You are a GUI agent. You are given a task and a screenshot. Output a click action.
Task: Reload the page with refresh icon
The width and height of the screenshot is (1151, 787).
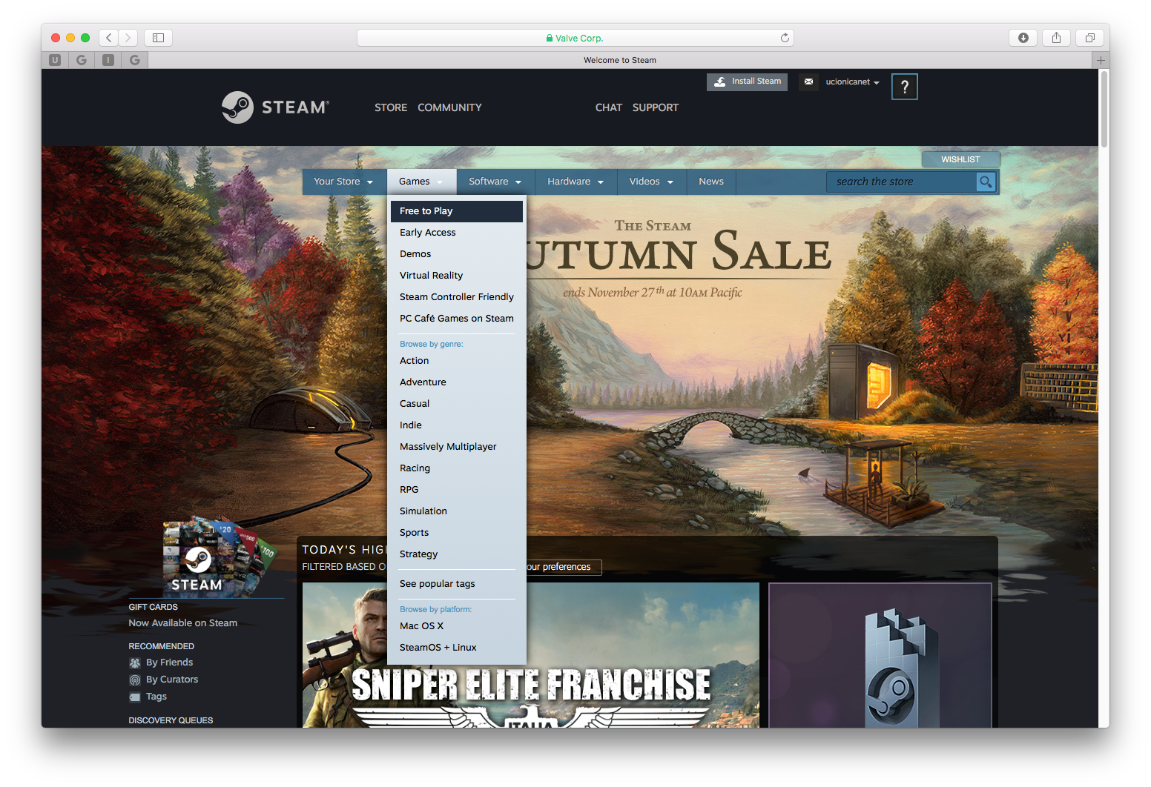[785, 38]
